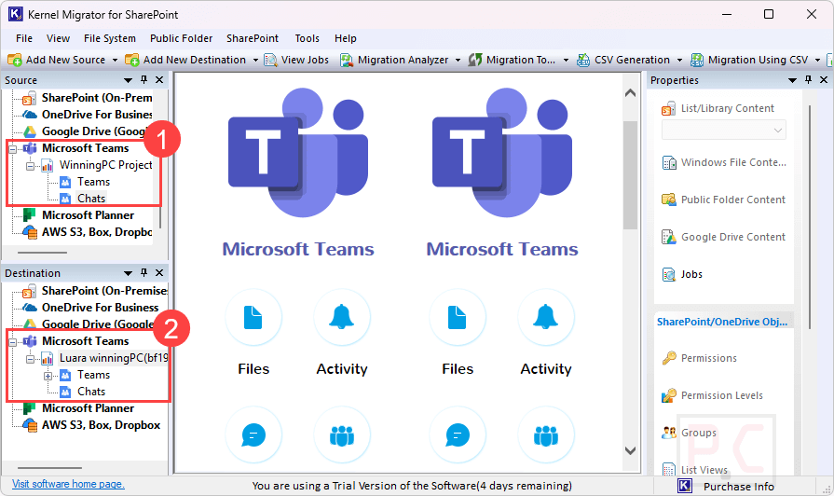Click the Migration Using CSV toolbar icon
This screenshot has width=834, height=496.
697,60
